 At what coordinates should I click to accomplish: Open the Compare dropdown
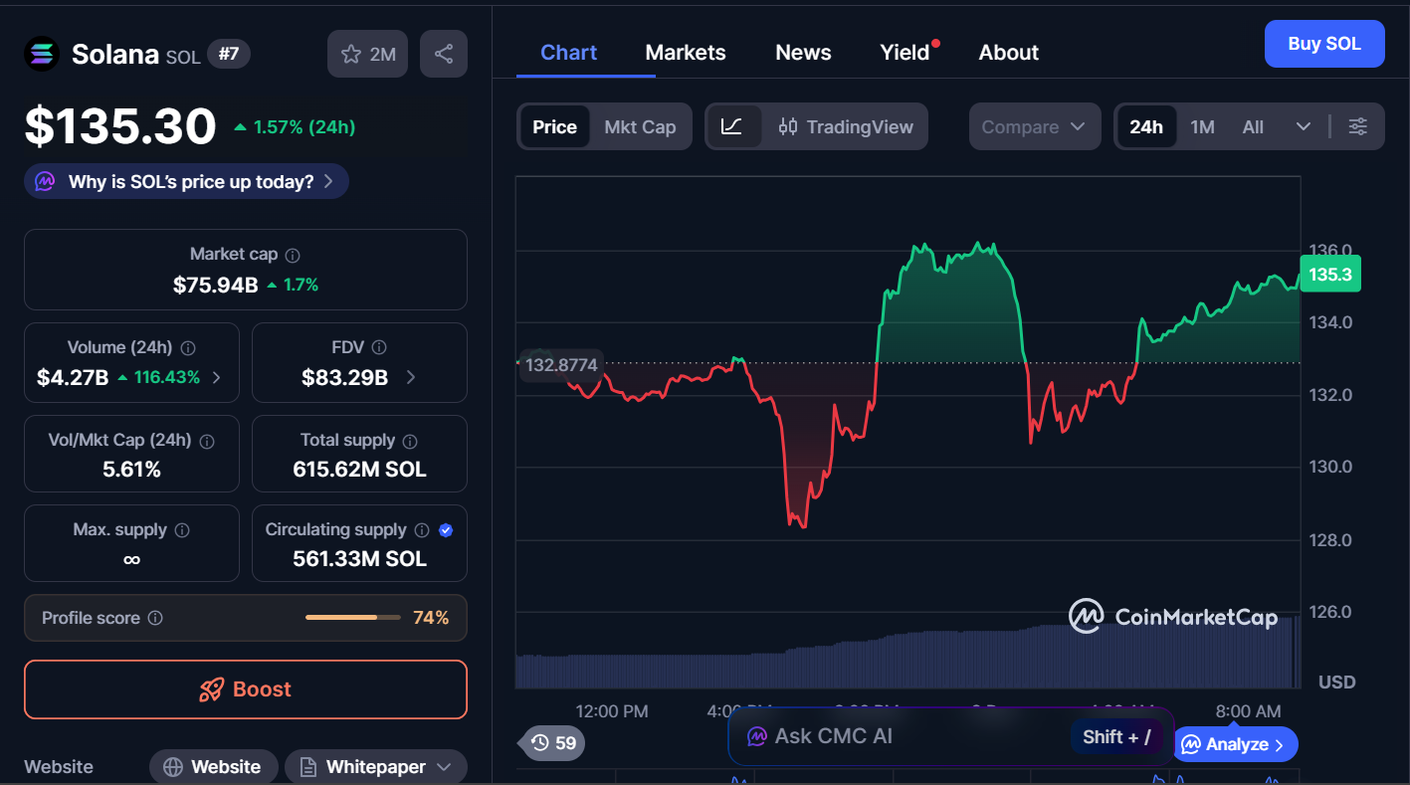tap(1035, 126)
